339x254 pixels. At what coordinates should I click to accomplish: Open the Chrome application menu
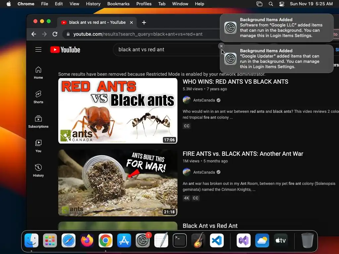pos(26,4)
